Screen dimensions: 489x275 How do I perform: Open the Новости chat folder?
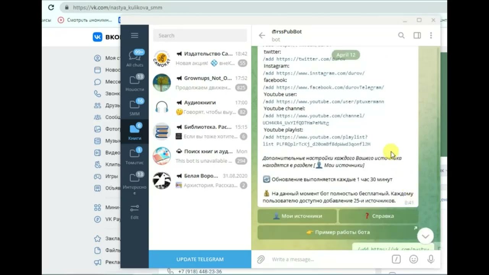[134, 83]
